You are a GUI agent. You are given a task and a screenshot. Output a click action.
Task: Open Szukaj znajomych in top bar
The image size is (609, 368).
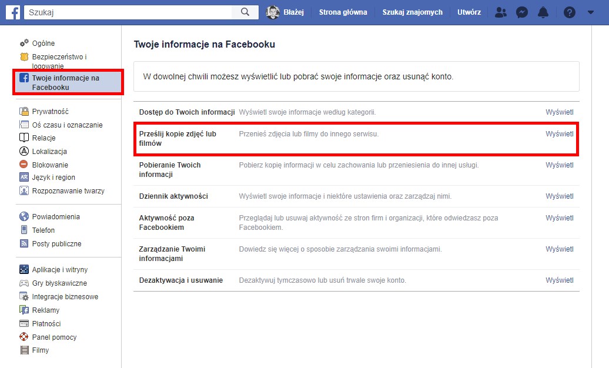(413, 12)
